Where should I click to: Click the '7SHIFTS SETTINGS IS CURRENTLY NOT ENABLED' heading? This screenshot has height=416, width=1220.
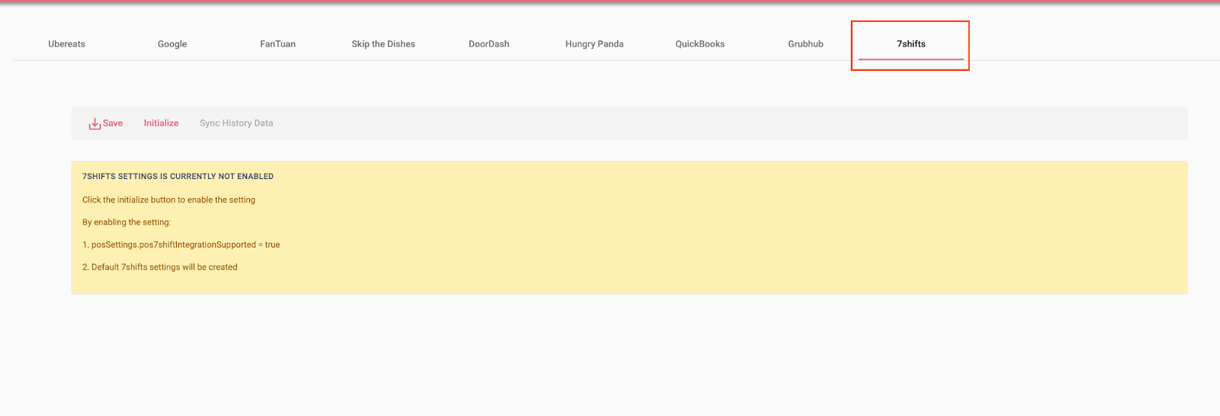click(178, 177)
